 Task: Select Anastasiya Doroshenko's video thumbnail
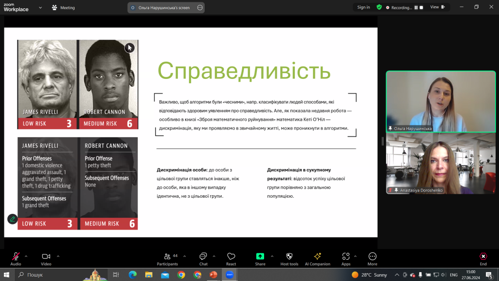coord(441,163)
